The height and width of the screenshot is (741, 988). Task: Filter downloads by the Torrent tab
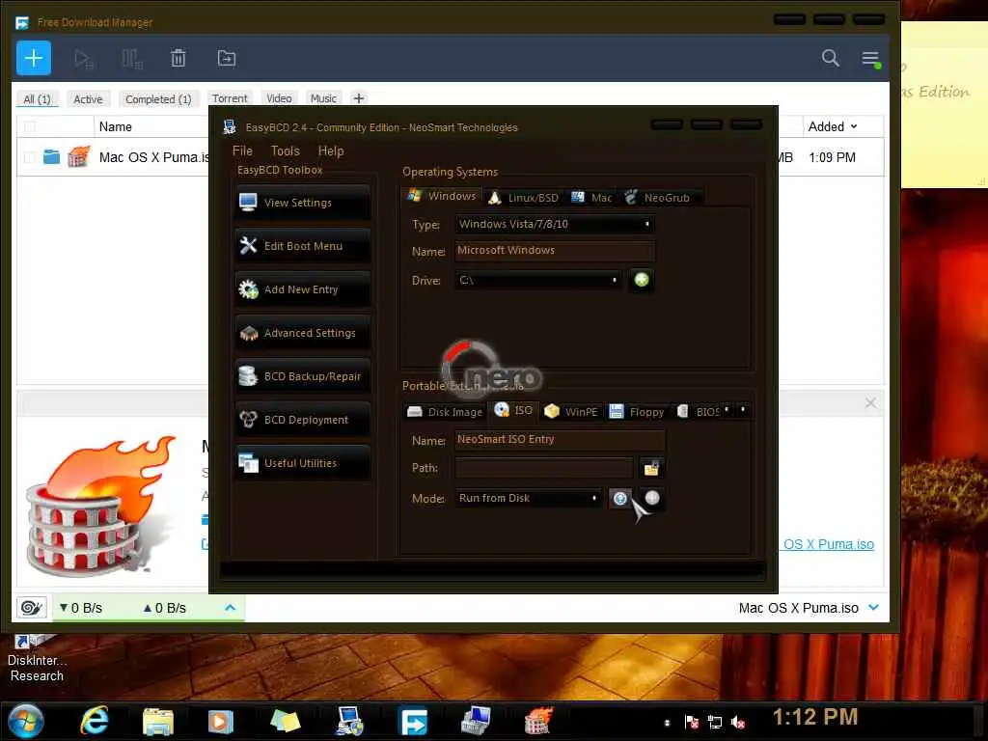coord(230,98)
